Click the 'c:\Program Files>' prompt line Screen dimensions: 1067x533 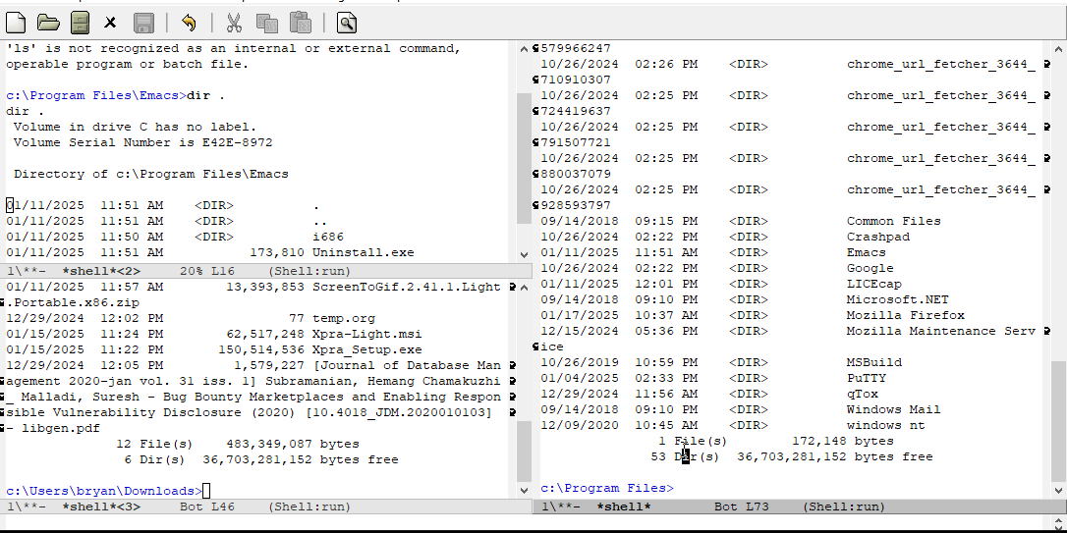click(607, 488)
